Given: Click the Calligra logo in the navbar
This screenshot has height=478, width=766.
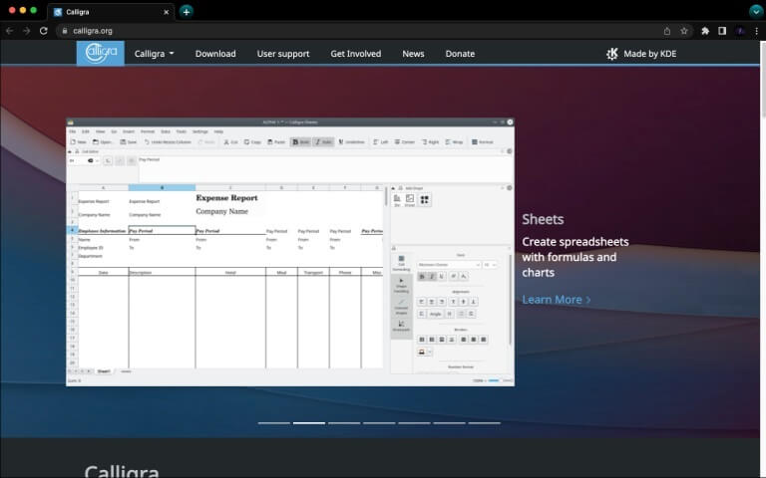Looking at the screenshot, I should click(101, 53).
